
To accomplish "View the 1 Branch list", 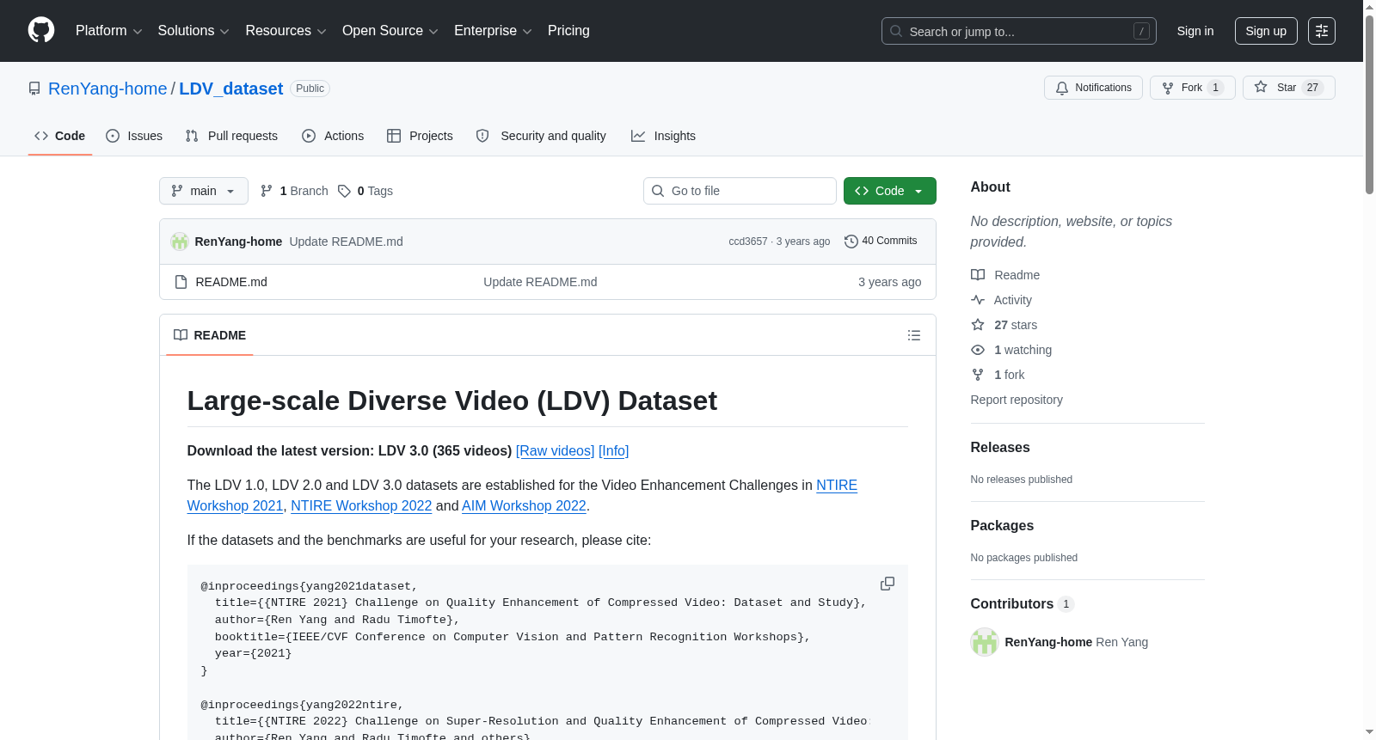I will pyautogui.click(x=294, y=191).
